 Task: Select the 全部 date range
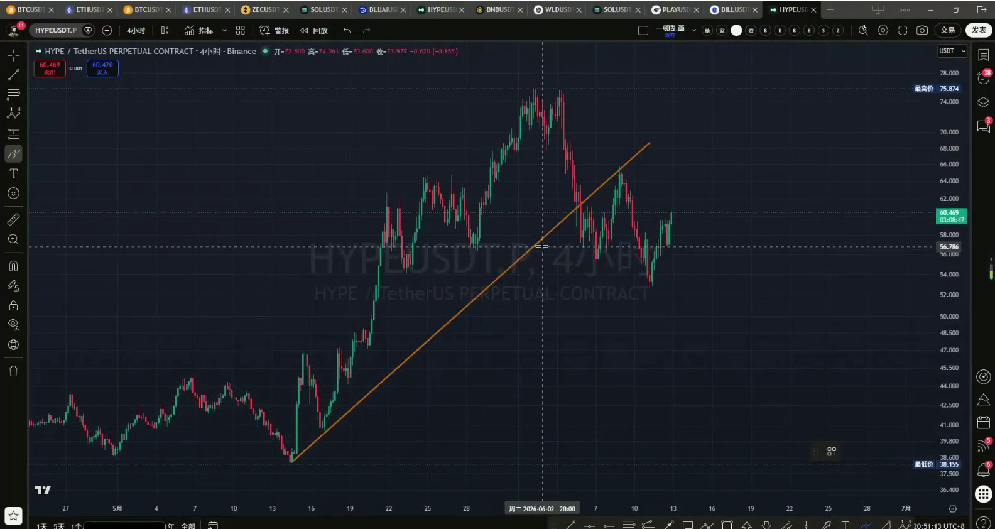point(188,526)
